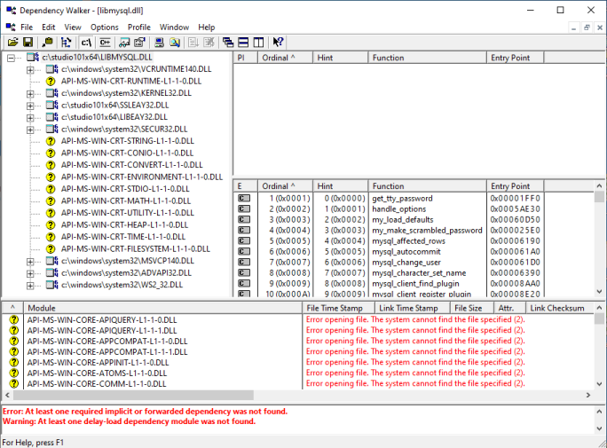Expand the KERNEL32.DLL tree node
This screenshot has width=607, height=448.
(30, 94)
